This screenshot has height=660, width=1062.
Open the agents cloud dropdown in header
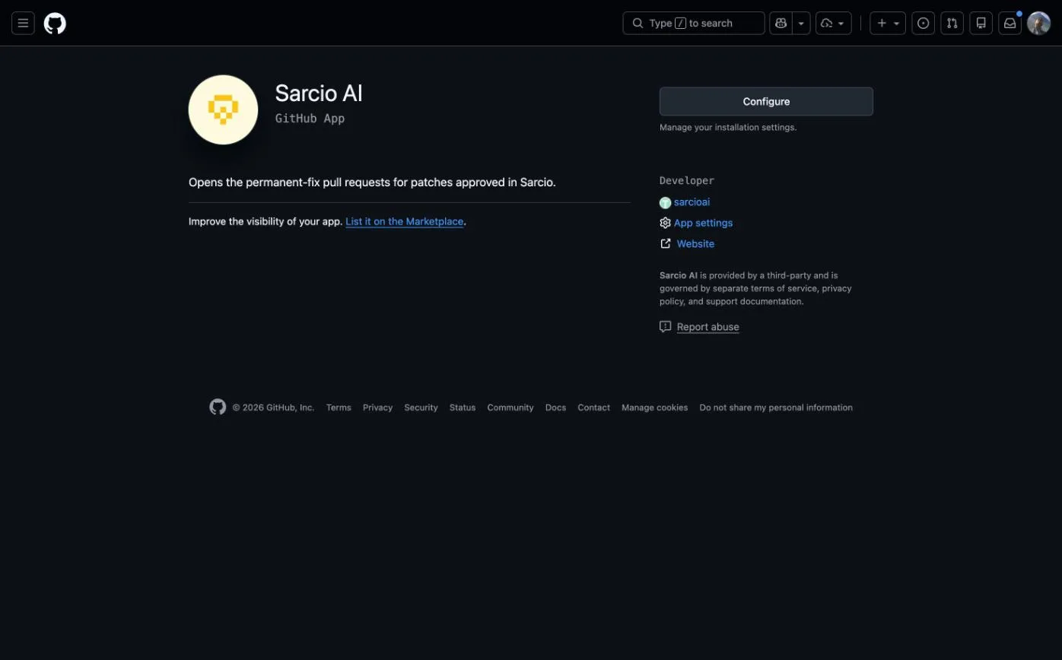834,23
